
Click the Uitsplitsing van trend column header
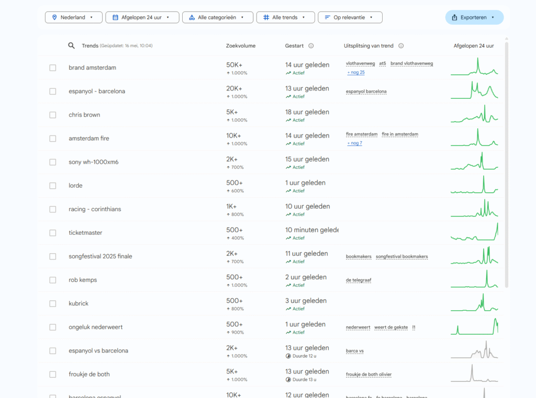tap(368, 46)
